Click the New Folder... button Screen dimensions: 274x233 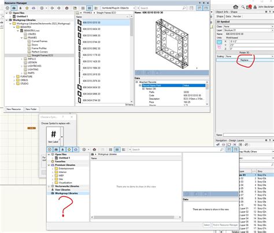point(31,109)
